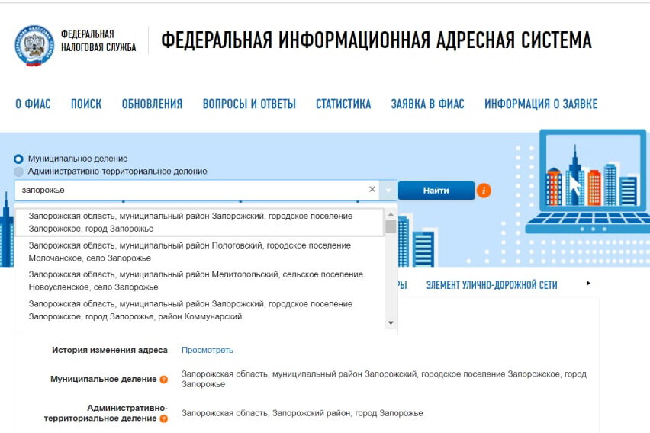
Task: Click the История изменения адреса label
Action: pyautogui.click(x=110, y=350)
